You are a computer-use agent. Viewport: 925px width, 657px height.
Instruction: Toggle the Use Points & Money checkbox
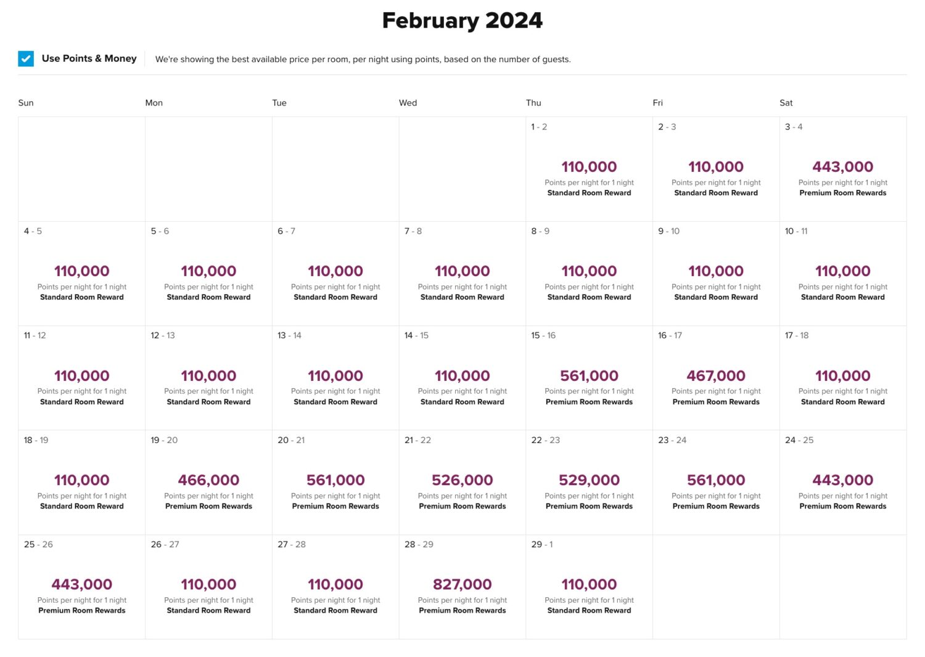click(x=26, y=59)
